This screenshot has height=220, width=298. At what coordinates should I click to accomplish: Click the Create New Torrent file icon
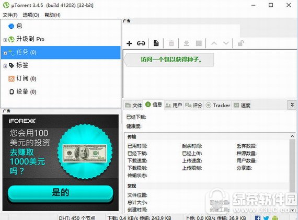click(156, 43)
